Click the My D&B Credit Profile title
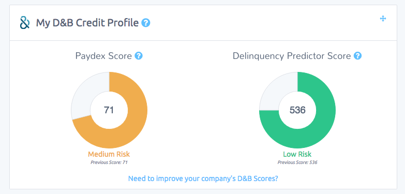405x194 pixels. tap(87, 23)
